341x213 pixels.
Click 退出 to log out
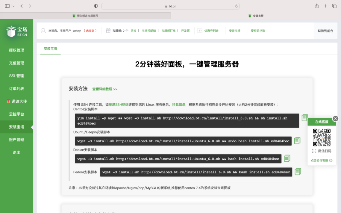[17, 152]
